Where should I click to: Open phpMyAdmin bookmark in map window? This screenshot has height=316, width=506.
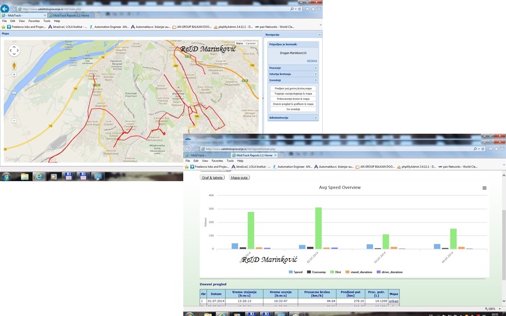[233, 27]
